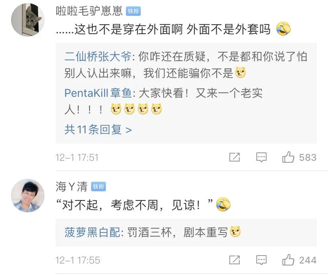Click the doge emoji after 剧本重写
Image resolution: width=328 pixels, height=275 pixels.
click(x=235, y=233)
